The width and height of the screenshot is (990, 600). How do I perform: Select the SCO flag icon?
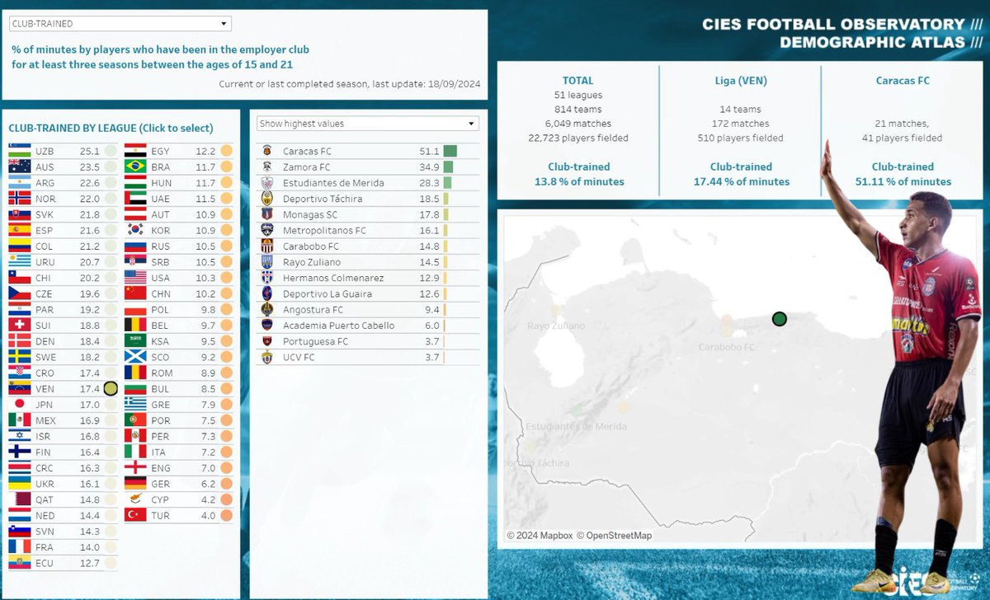135,357
